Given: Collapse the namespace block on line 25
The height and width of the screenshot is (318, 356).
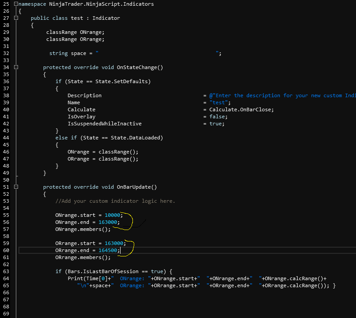Looking at the screenshot, I should tap(16, 4).
